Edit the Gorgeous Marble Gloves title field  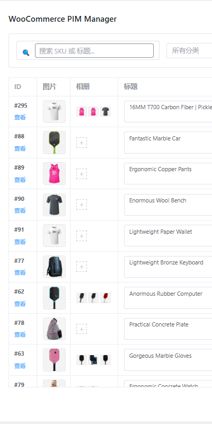coord(168,360)
